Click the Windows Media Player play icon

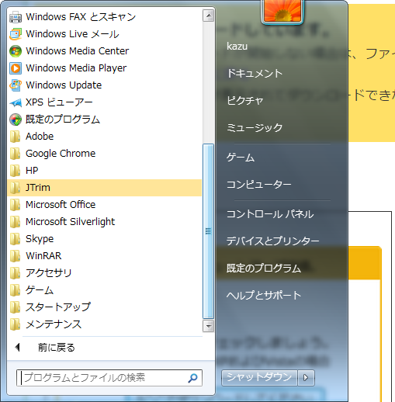16,68
